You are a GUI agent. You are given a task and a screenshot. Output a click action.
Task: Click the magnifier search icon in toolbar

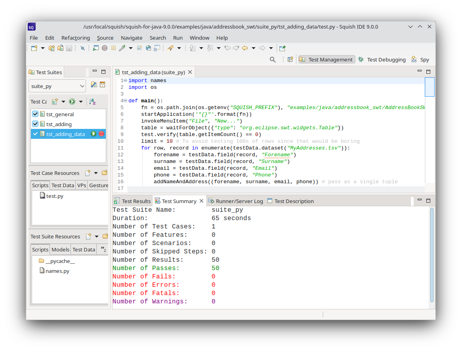pos(273,59)
